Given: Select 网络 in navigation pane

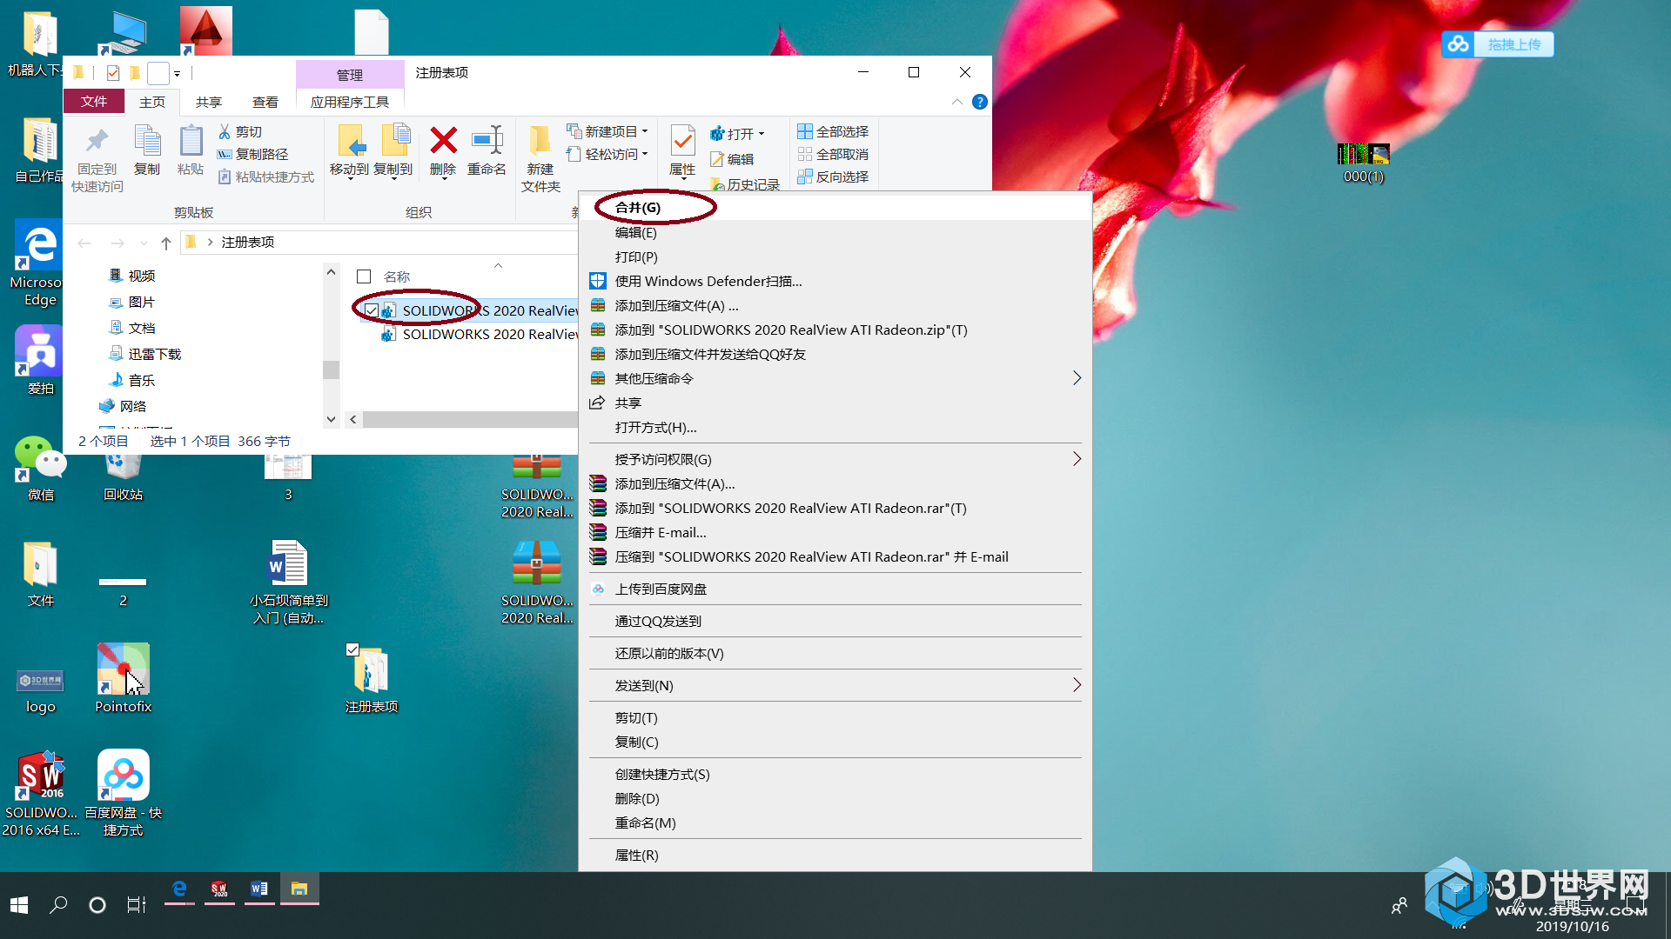Looking at the screenshot, I should coord(124,406).
